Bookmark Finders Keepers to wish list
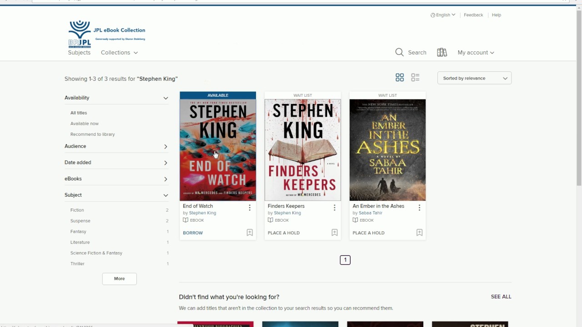582x327 pixels. (x=334, y=233)
